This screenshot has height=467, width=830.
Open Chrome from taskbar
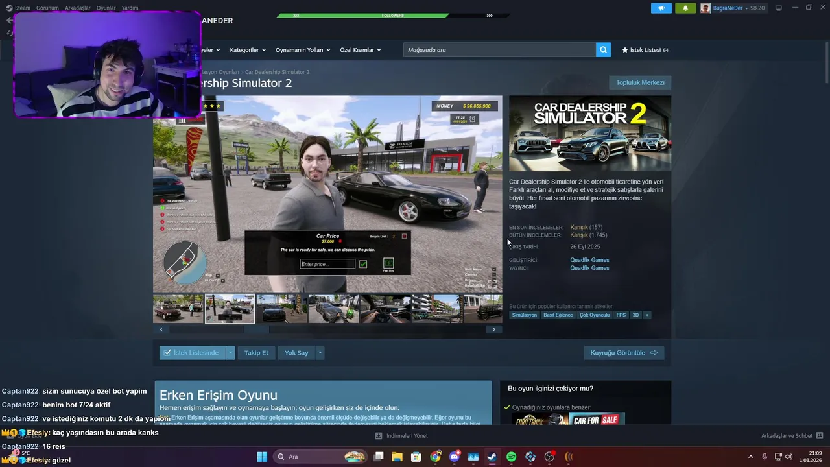point(435,457)
